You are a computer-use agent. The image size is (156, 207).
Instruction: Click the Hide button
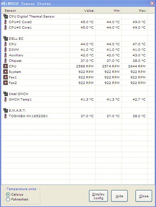tap(119, 196)
